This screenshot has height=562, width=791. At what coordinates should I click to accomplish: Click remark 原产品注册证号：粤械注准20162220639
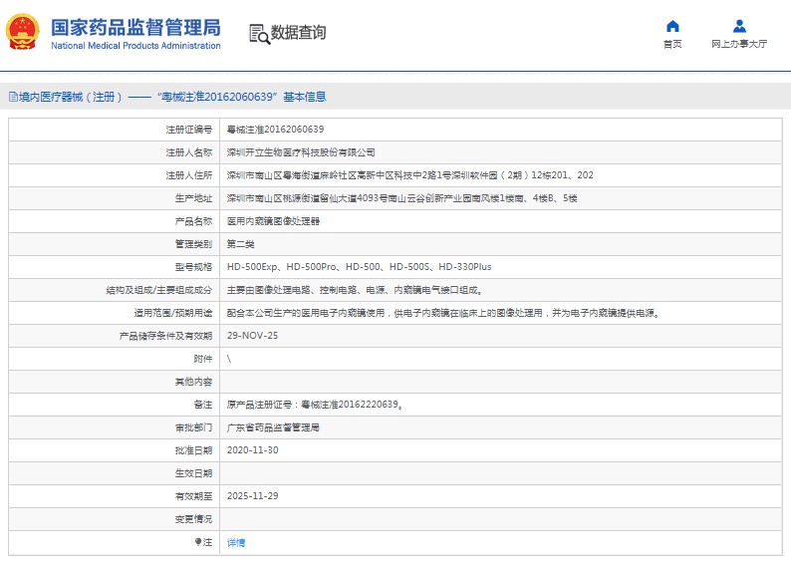pos(315,405)
